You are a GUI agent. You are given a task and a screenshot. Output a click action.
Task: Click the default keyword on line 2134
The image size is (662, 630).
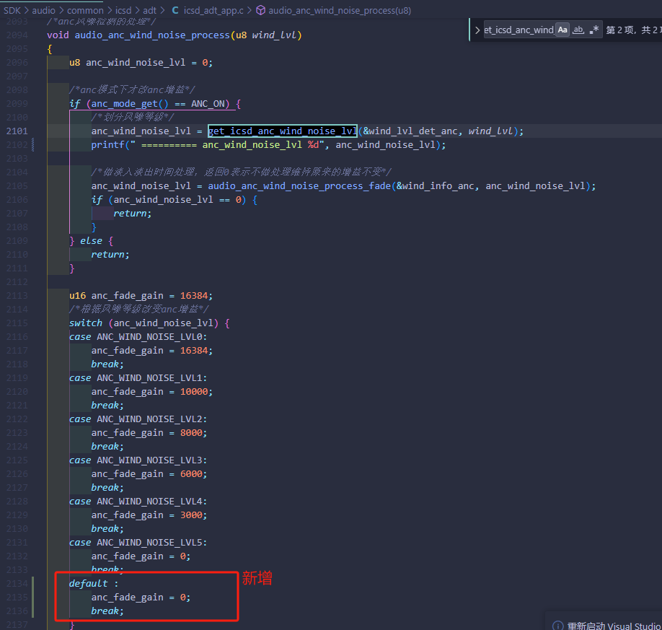[x=88, y=584]
